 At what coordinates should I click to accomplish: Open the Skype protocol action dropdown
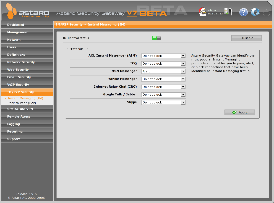[163, 102]
